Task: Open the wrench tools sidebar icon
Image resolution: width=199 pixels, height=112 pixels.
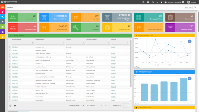Action: coord(2,17)
